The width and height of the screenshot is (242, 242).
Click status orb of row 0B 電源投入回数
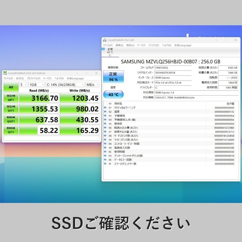105,148
